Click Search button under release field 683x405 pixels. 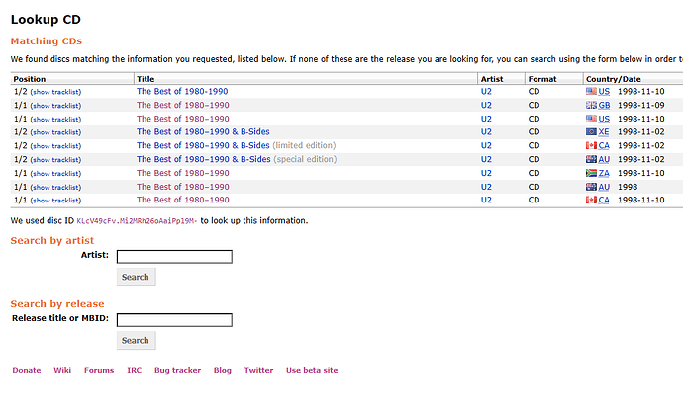pyautogui.click(x=136, y=340)
